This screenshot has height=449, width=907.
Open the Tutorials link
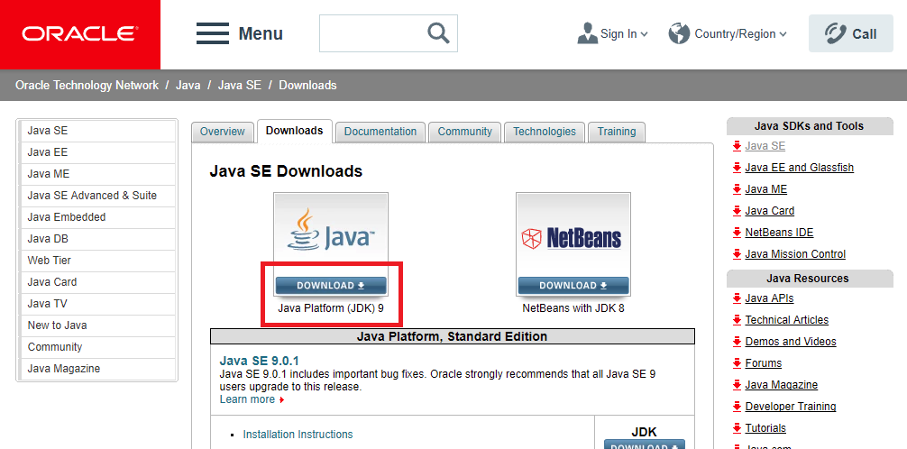click(765, 429)
